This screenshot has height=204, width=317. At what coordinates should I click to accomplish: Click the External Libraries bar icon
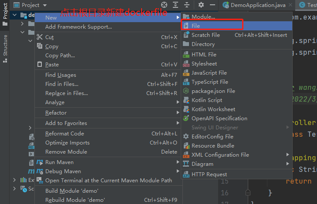click(x=24, y=180)
